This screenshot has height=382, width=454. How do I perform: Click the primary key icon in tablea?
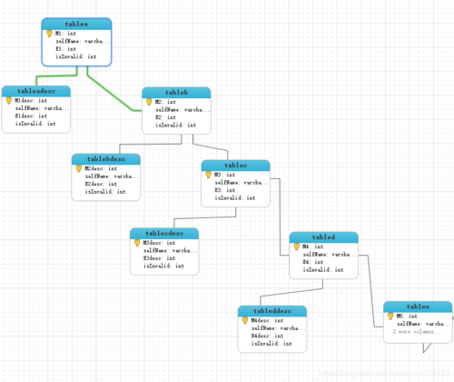point(49,34)
